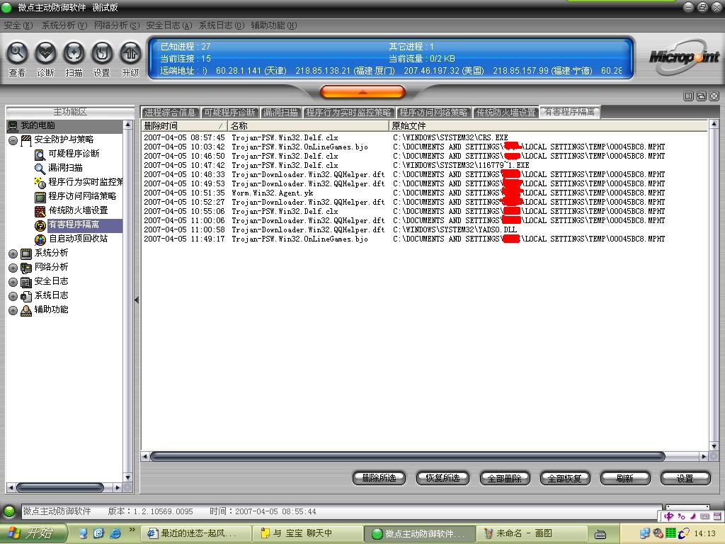
Task: Open the 最近的迷恋-起风 taskbar window
Action: tap(195, 533)
